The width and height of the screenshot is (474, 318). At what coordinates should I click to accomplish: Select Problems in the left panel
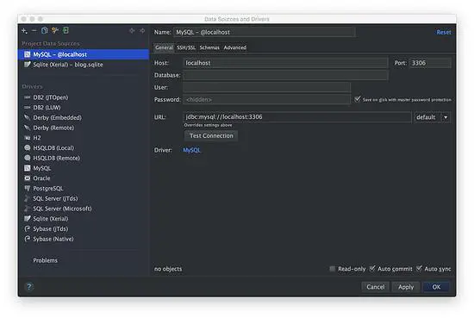coord(46,260)
